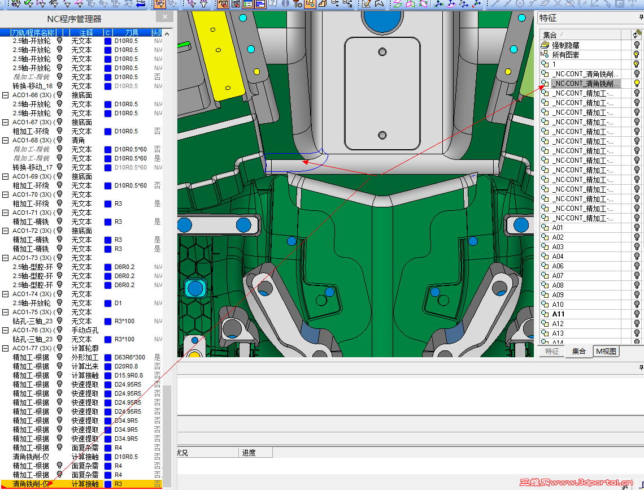Viewport: 644px width, 490px height.
Task: Toggle lightbulb for A01 set
Action: pyautogui.click(x=637, y=227)
